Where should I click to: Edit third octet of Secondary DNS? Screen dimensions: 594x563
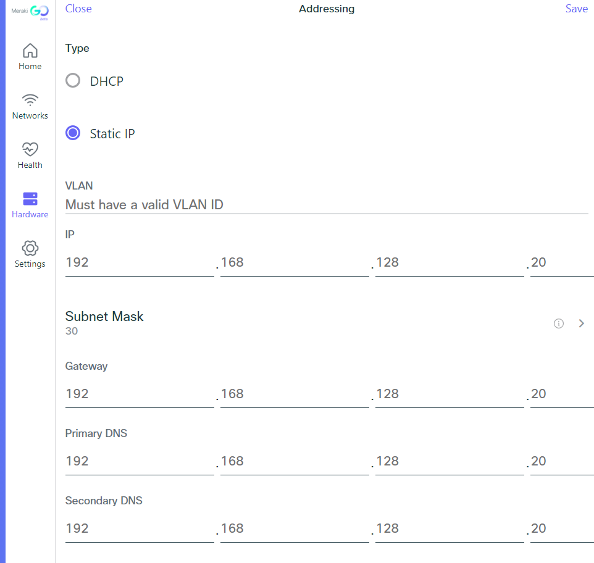coord(449,529)
